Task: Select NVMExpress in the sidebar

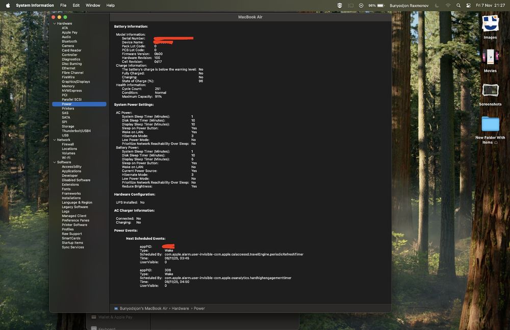Action: coord(71,90)
